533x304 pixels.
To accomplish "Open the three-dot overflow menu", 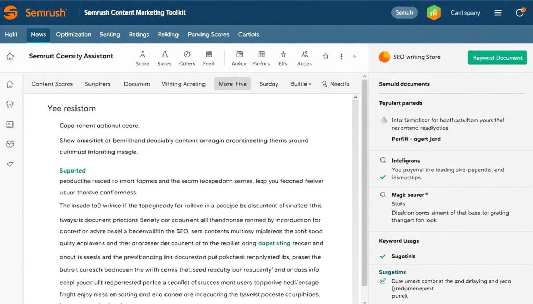I will [342, 56].
